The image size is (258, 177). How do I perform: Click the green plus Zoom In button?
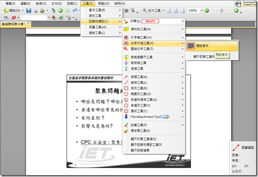pos(236,11)
